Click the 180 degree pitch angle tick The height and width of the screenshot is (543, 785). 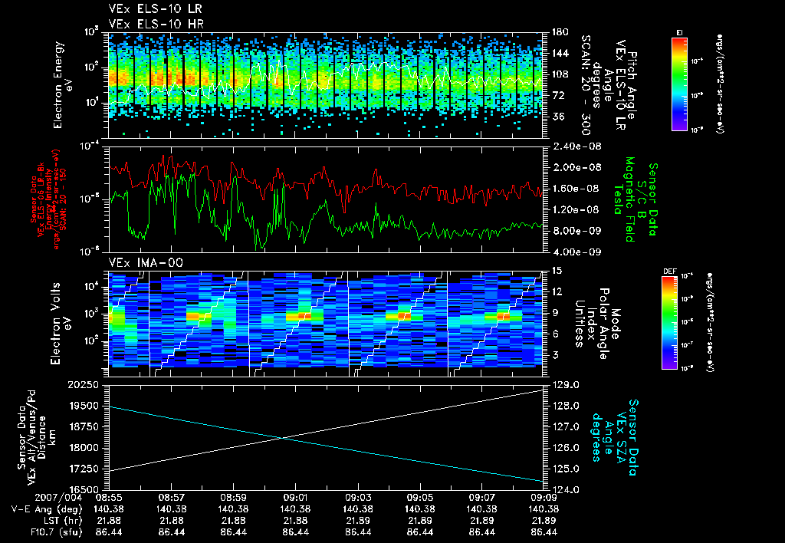[560, 32]
